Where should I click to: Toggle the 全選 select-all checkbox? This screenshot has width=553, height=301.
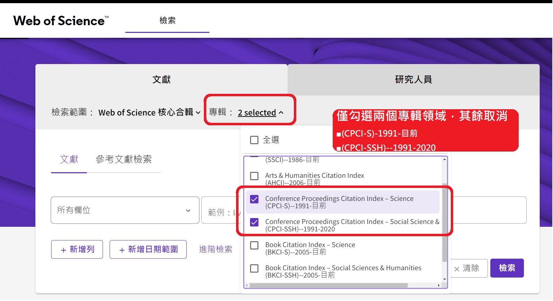(254, 140)
